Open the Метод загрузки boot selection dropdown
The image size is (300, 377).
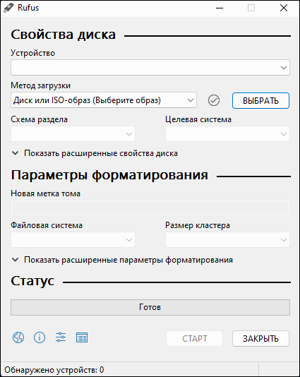(104, 100)
